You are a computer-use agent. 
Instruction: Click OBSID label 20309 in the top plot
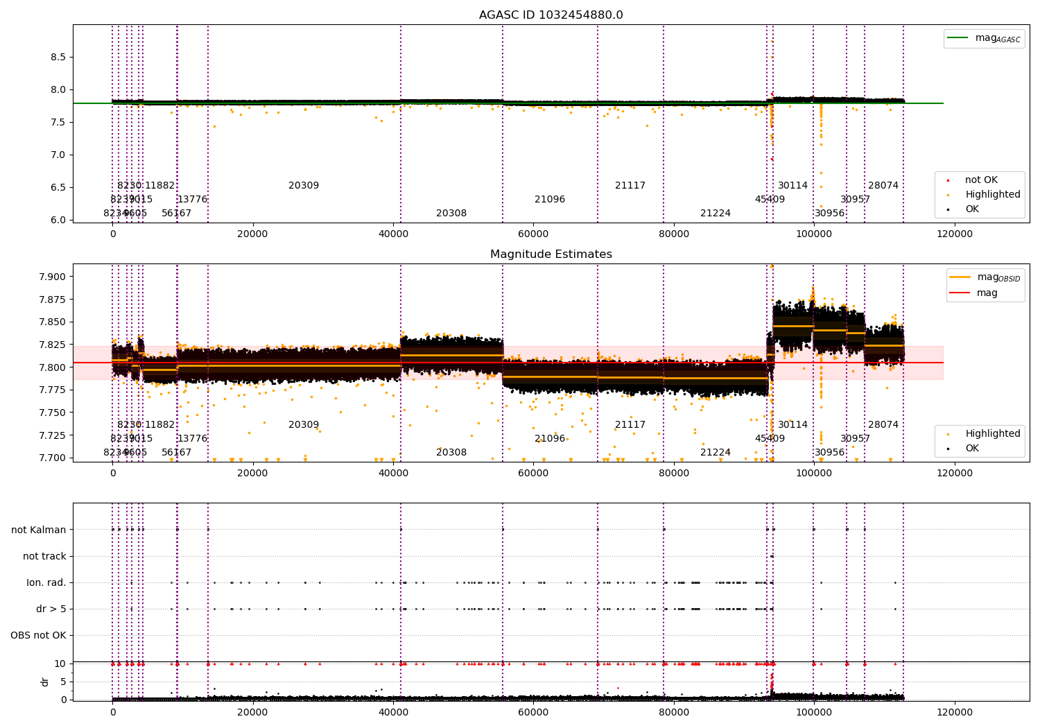tap(304, 186)
